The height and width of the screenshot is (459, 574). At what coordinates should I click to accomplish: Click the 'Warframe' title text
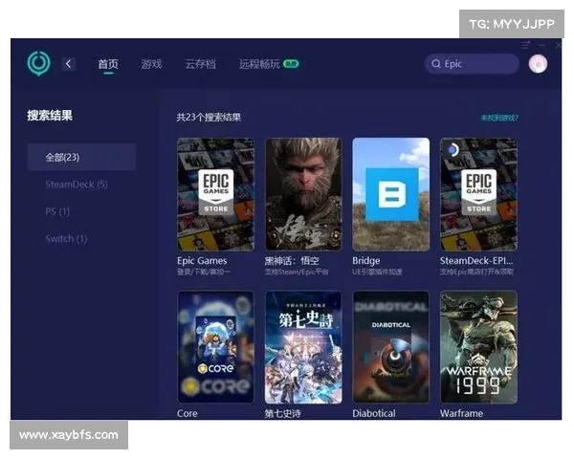(461, 414)
